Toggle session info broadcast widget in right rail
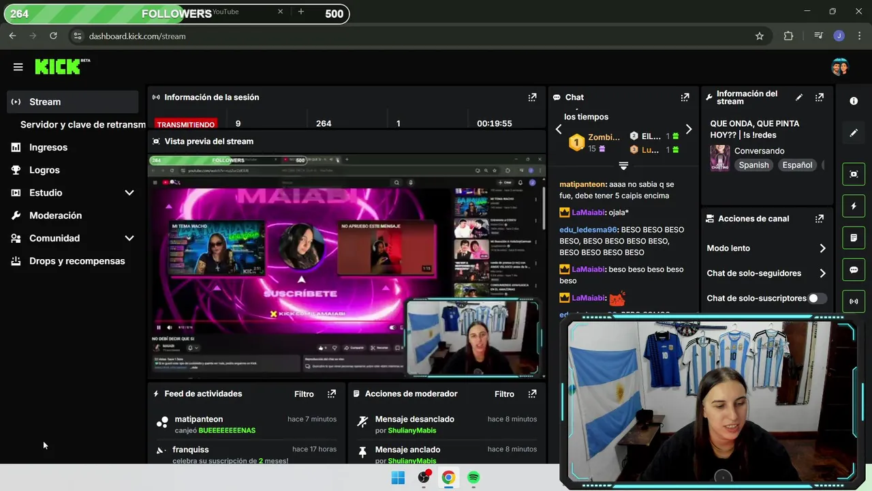872x491 pixels. (x=854, y=301)
